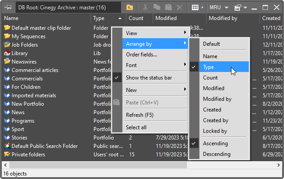Click the Name column header
284x179 pixels.
pyautogui.click(x=45, y=18)
